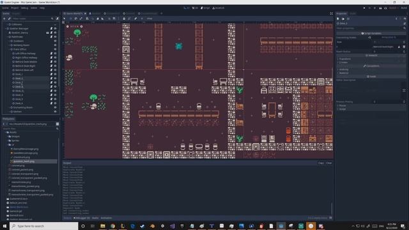Open Inspector object history menu
409x230 pixels.
[x=405, y=19]
